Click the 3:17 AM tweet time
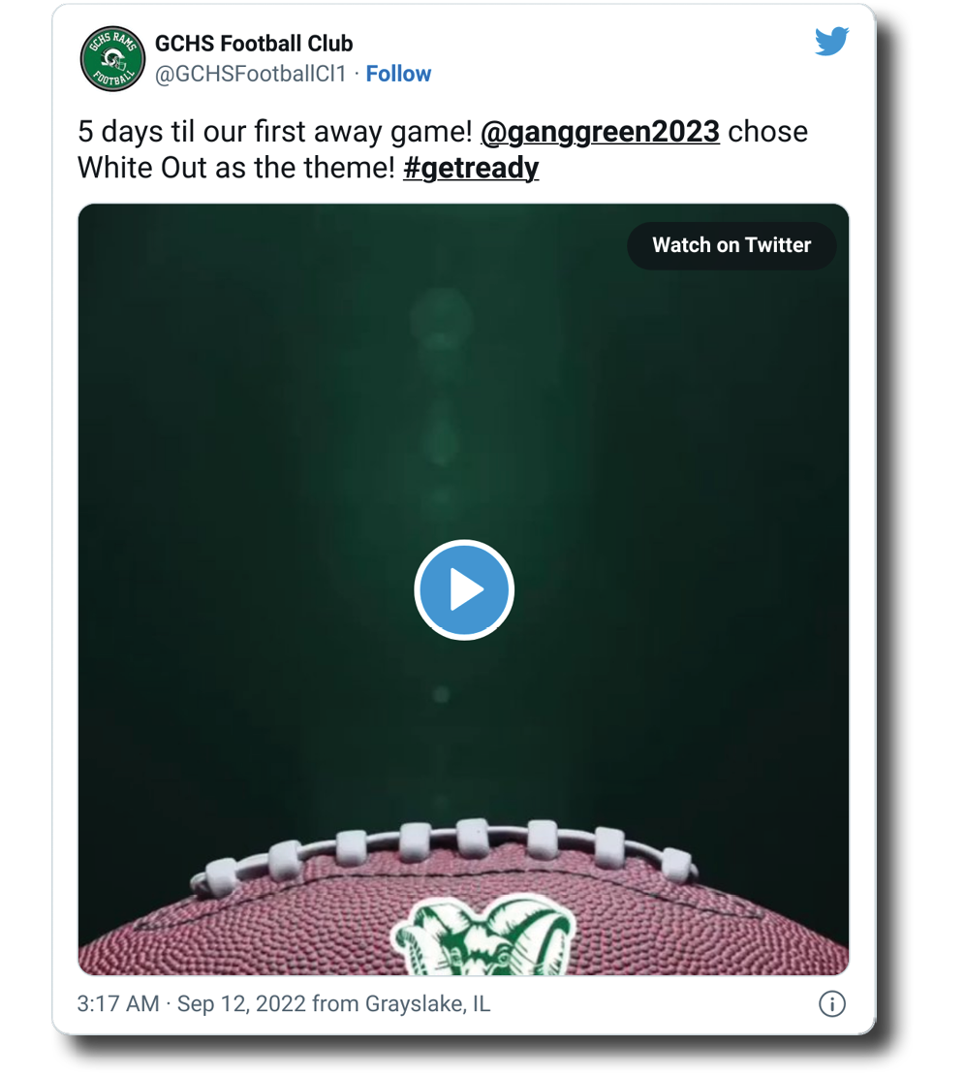The image size is (965, 1078). point(117,1003)
